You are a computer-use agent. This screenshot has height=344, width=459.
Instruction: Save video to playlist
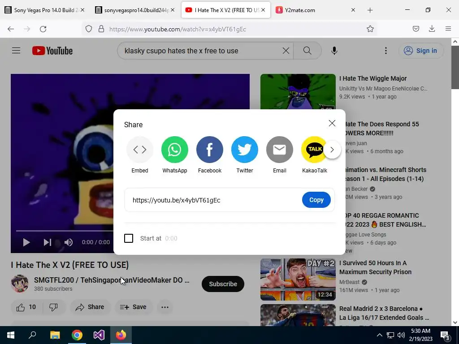click(133, 307)
